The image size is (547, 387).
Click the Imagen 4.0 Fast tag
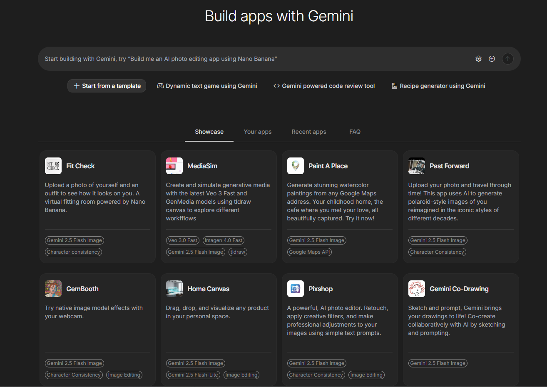click(224, 240)
